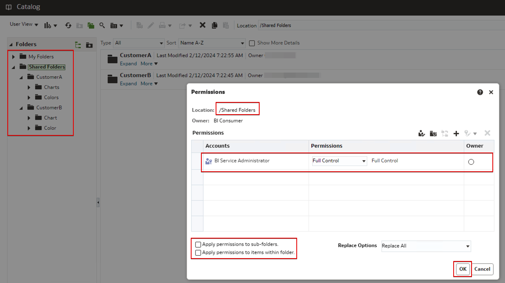
Task: Click the Copy icon in catalog toolbar
Action: (214, 25)
